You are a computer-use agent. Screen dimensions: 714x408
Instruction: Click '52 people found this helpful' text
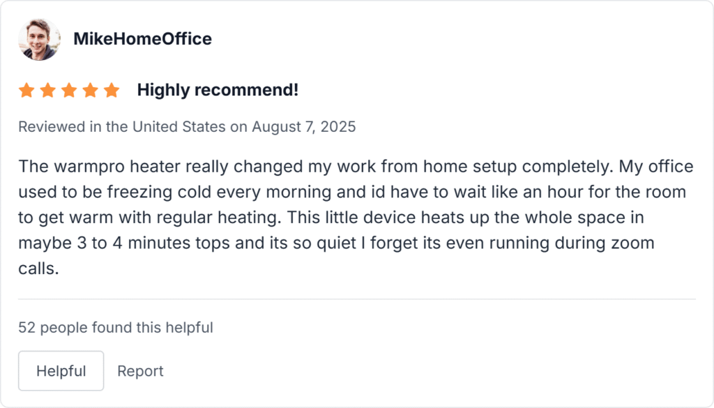116,327
